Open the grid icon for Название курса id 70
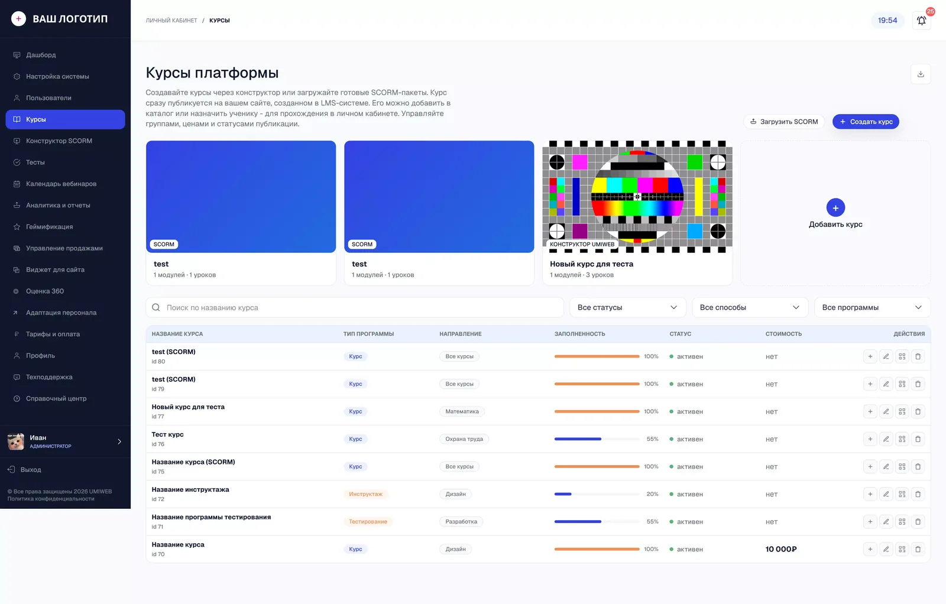Viewport: 946px width, 604px height. (902, 549)
